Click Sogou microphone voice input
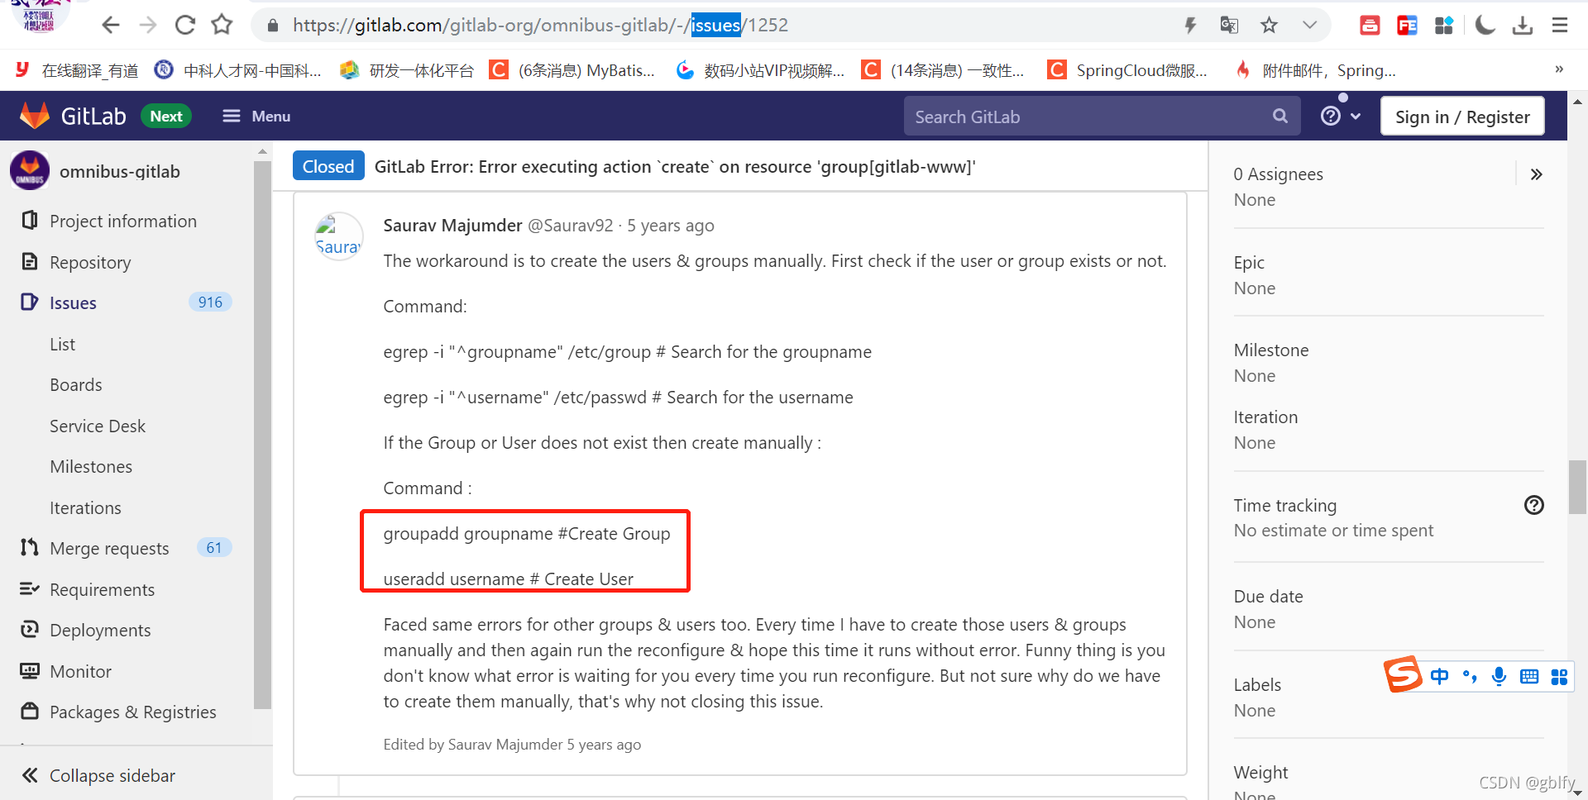The height and width of the screenshot is (800, 1588). coord(1499,676)
